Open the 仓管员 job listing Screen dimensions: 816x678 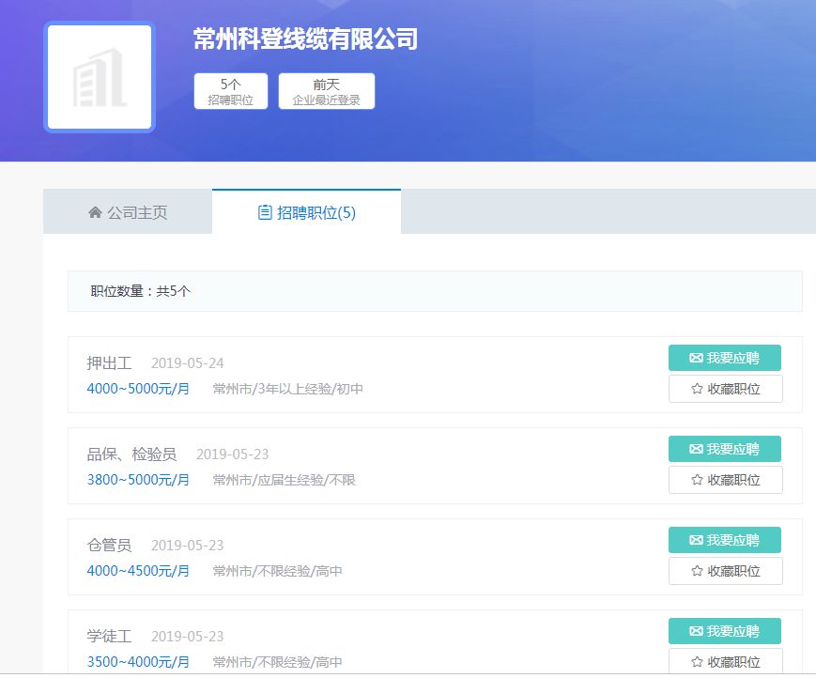click(110, 546)
